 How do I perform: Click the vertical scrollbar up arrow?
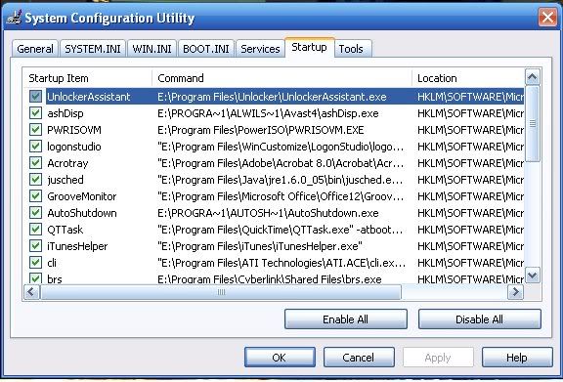533,77
